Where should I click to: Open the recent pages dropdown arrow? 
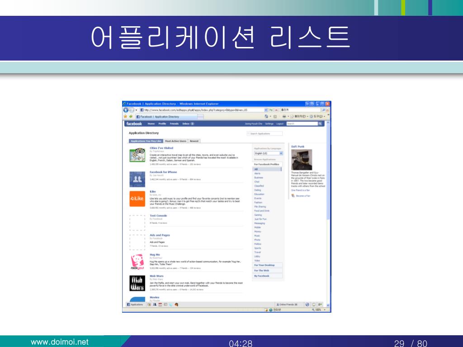point(136,110)
